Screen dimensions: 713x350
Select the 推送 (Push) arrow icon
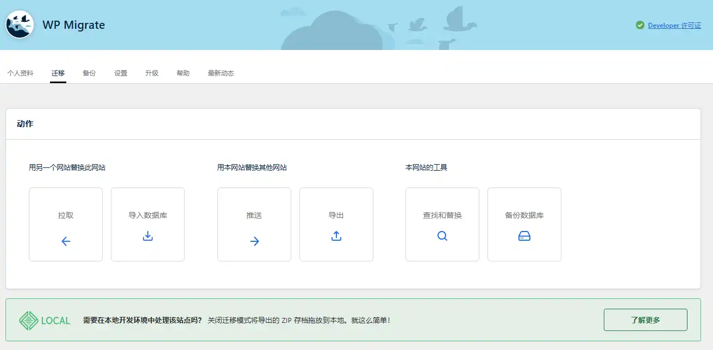[254, 241]
